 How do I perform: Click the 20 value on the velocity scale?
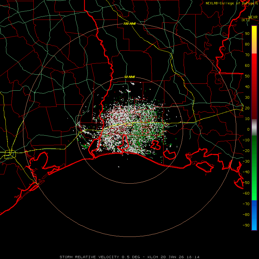pos(247,108)
